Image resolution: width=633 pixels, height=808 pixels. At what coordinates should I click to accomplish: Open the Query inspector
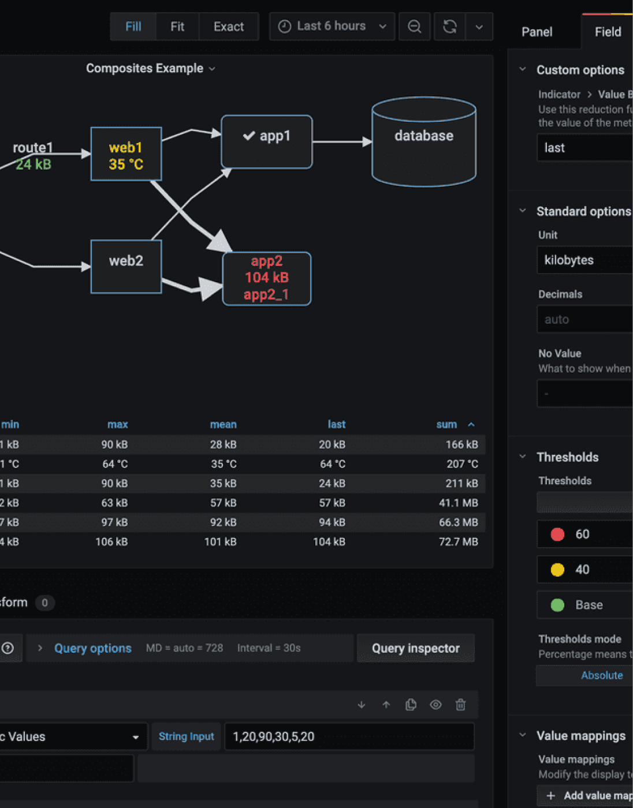[415, 648]
